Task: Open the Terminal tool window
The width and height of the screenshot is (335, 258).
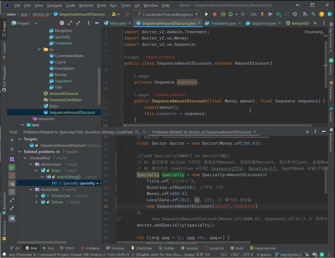Action: 115,248
